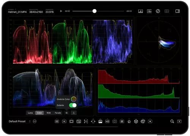Toggle the Extents switch off
The image size is (190, 136).
click(x=73, y=105)
